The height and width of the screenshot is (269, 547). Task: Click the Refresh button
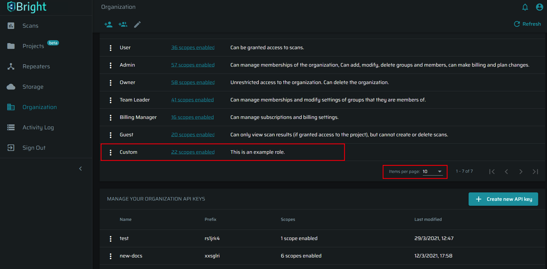[527, 24]
